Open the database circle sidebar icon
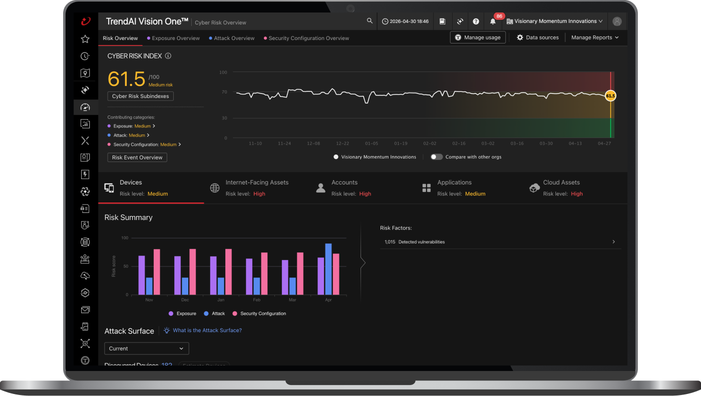 point(85,242)
